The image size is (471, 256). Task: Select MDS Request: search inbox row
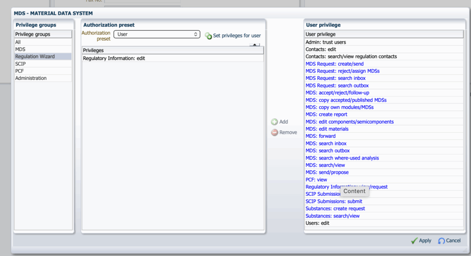384,78
